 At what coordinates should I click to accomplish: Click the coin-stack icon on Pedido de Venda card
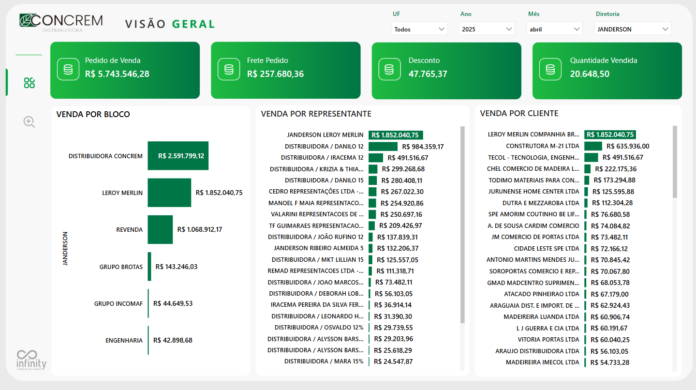[x=68, y=69]
